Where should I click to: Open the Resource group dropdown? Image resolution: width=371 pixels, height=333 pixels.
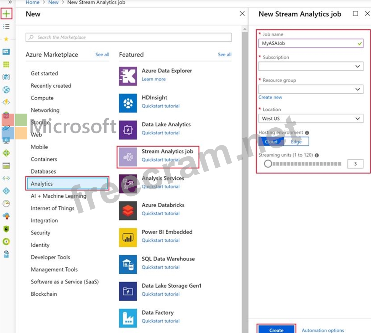click(311, 89)
